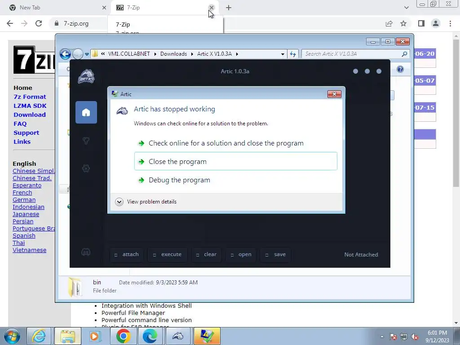This screenshot has height=345, width=460.
Task: Open the Artic sidebar settings gear icon
Action: click(x=86, y=168)
